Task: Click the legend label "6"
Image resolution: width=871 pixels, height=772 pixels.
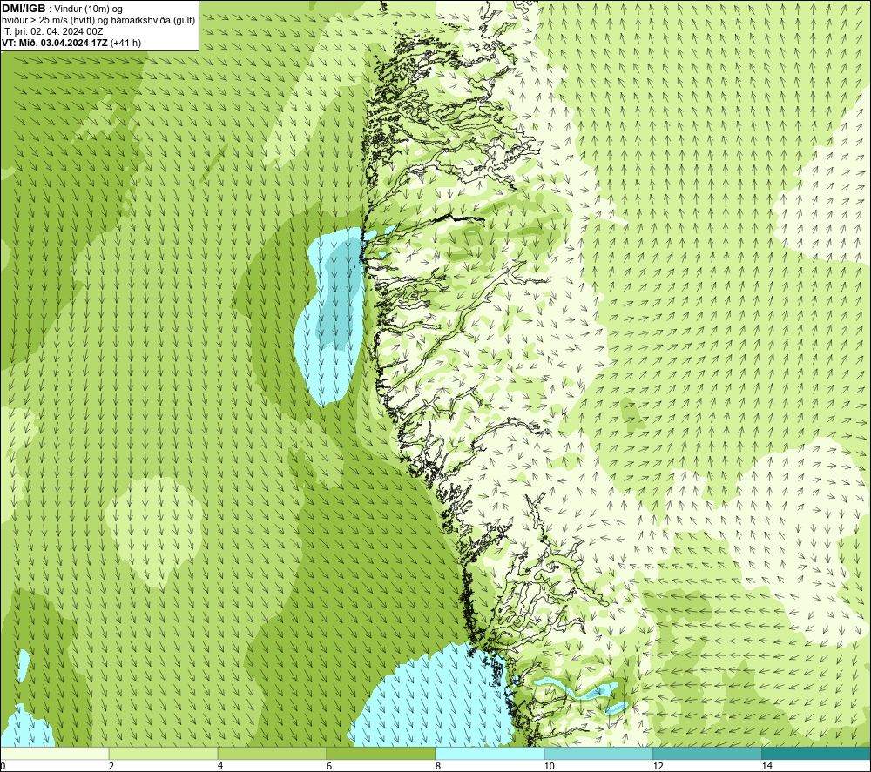Action: (x=329, y=766)
